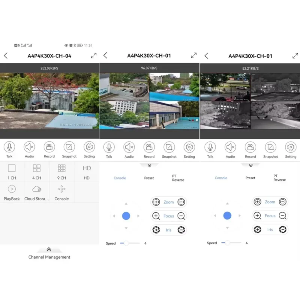This screenshot has height=300, width=300.
Task: Toggle Record on the A4P4K30X-CH-04 screen
Action: click(x=49, y=147)
